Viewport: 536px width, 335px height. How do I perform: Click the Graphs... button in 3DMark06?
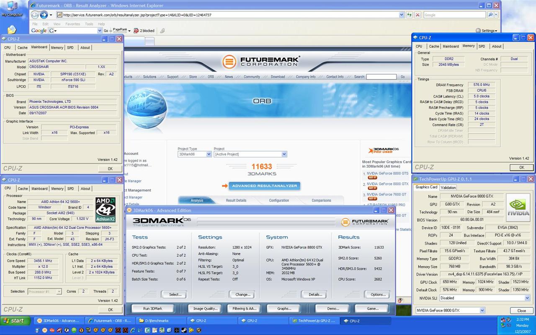click(284, 309)
